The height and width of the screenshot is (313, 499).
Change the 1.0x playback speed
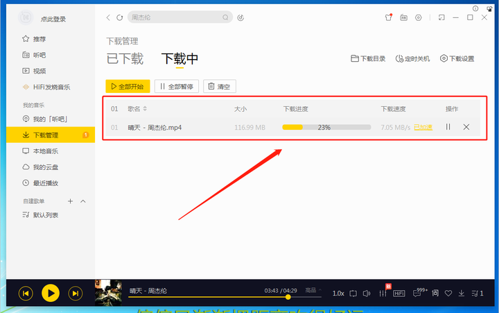[338, 294]
